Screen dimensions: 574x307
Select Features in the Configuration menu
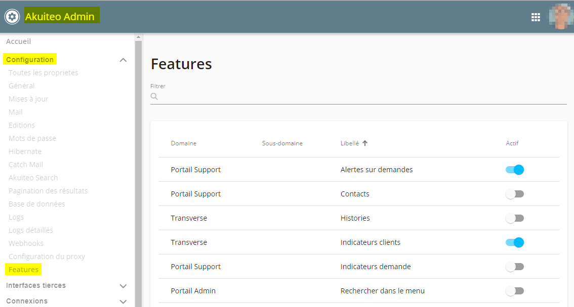(x=23, y=270)
